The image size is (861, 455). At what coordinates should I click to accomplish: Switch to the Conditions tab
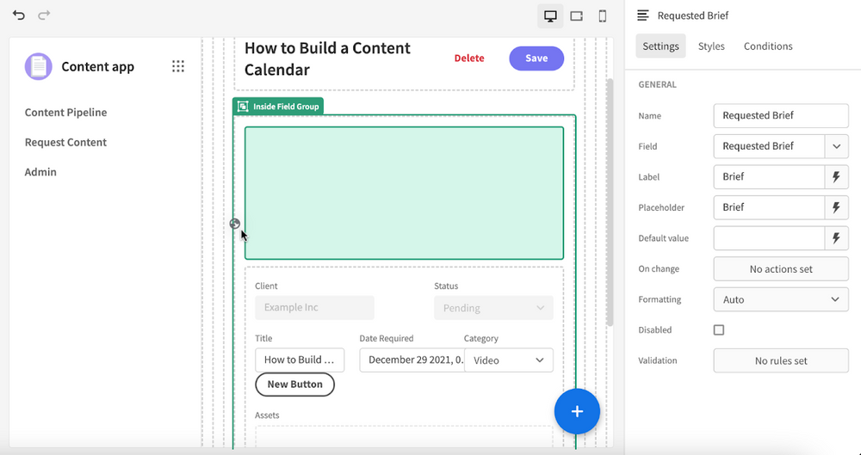click(768, 46)
